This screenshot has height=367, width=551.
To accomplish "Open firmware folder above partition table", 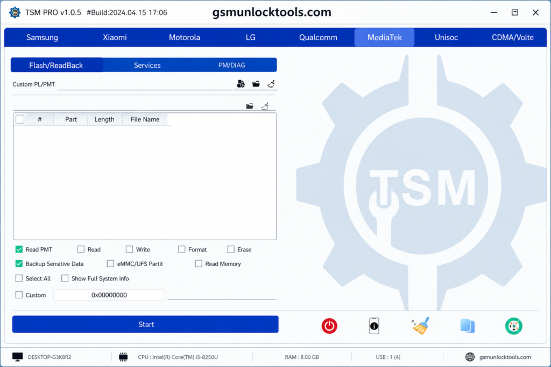I will click(x=250, y=106).
